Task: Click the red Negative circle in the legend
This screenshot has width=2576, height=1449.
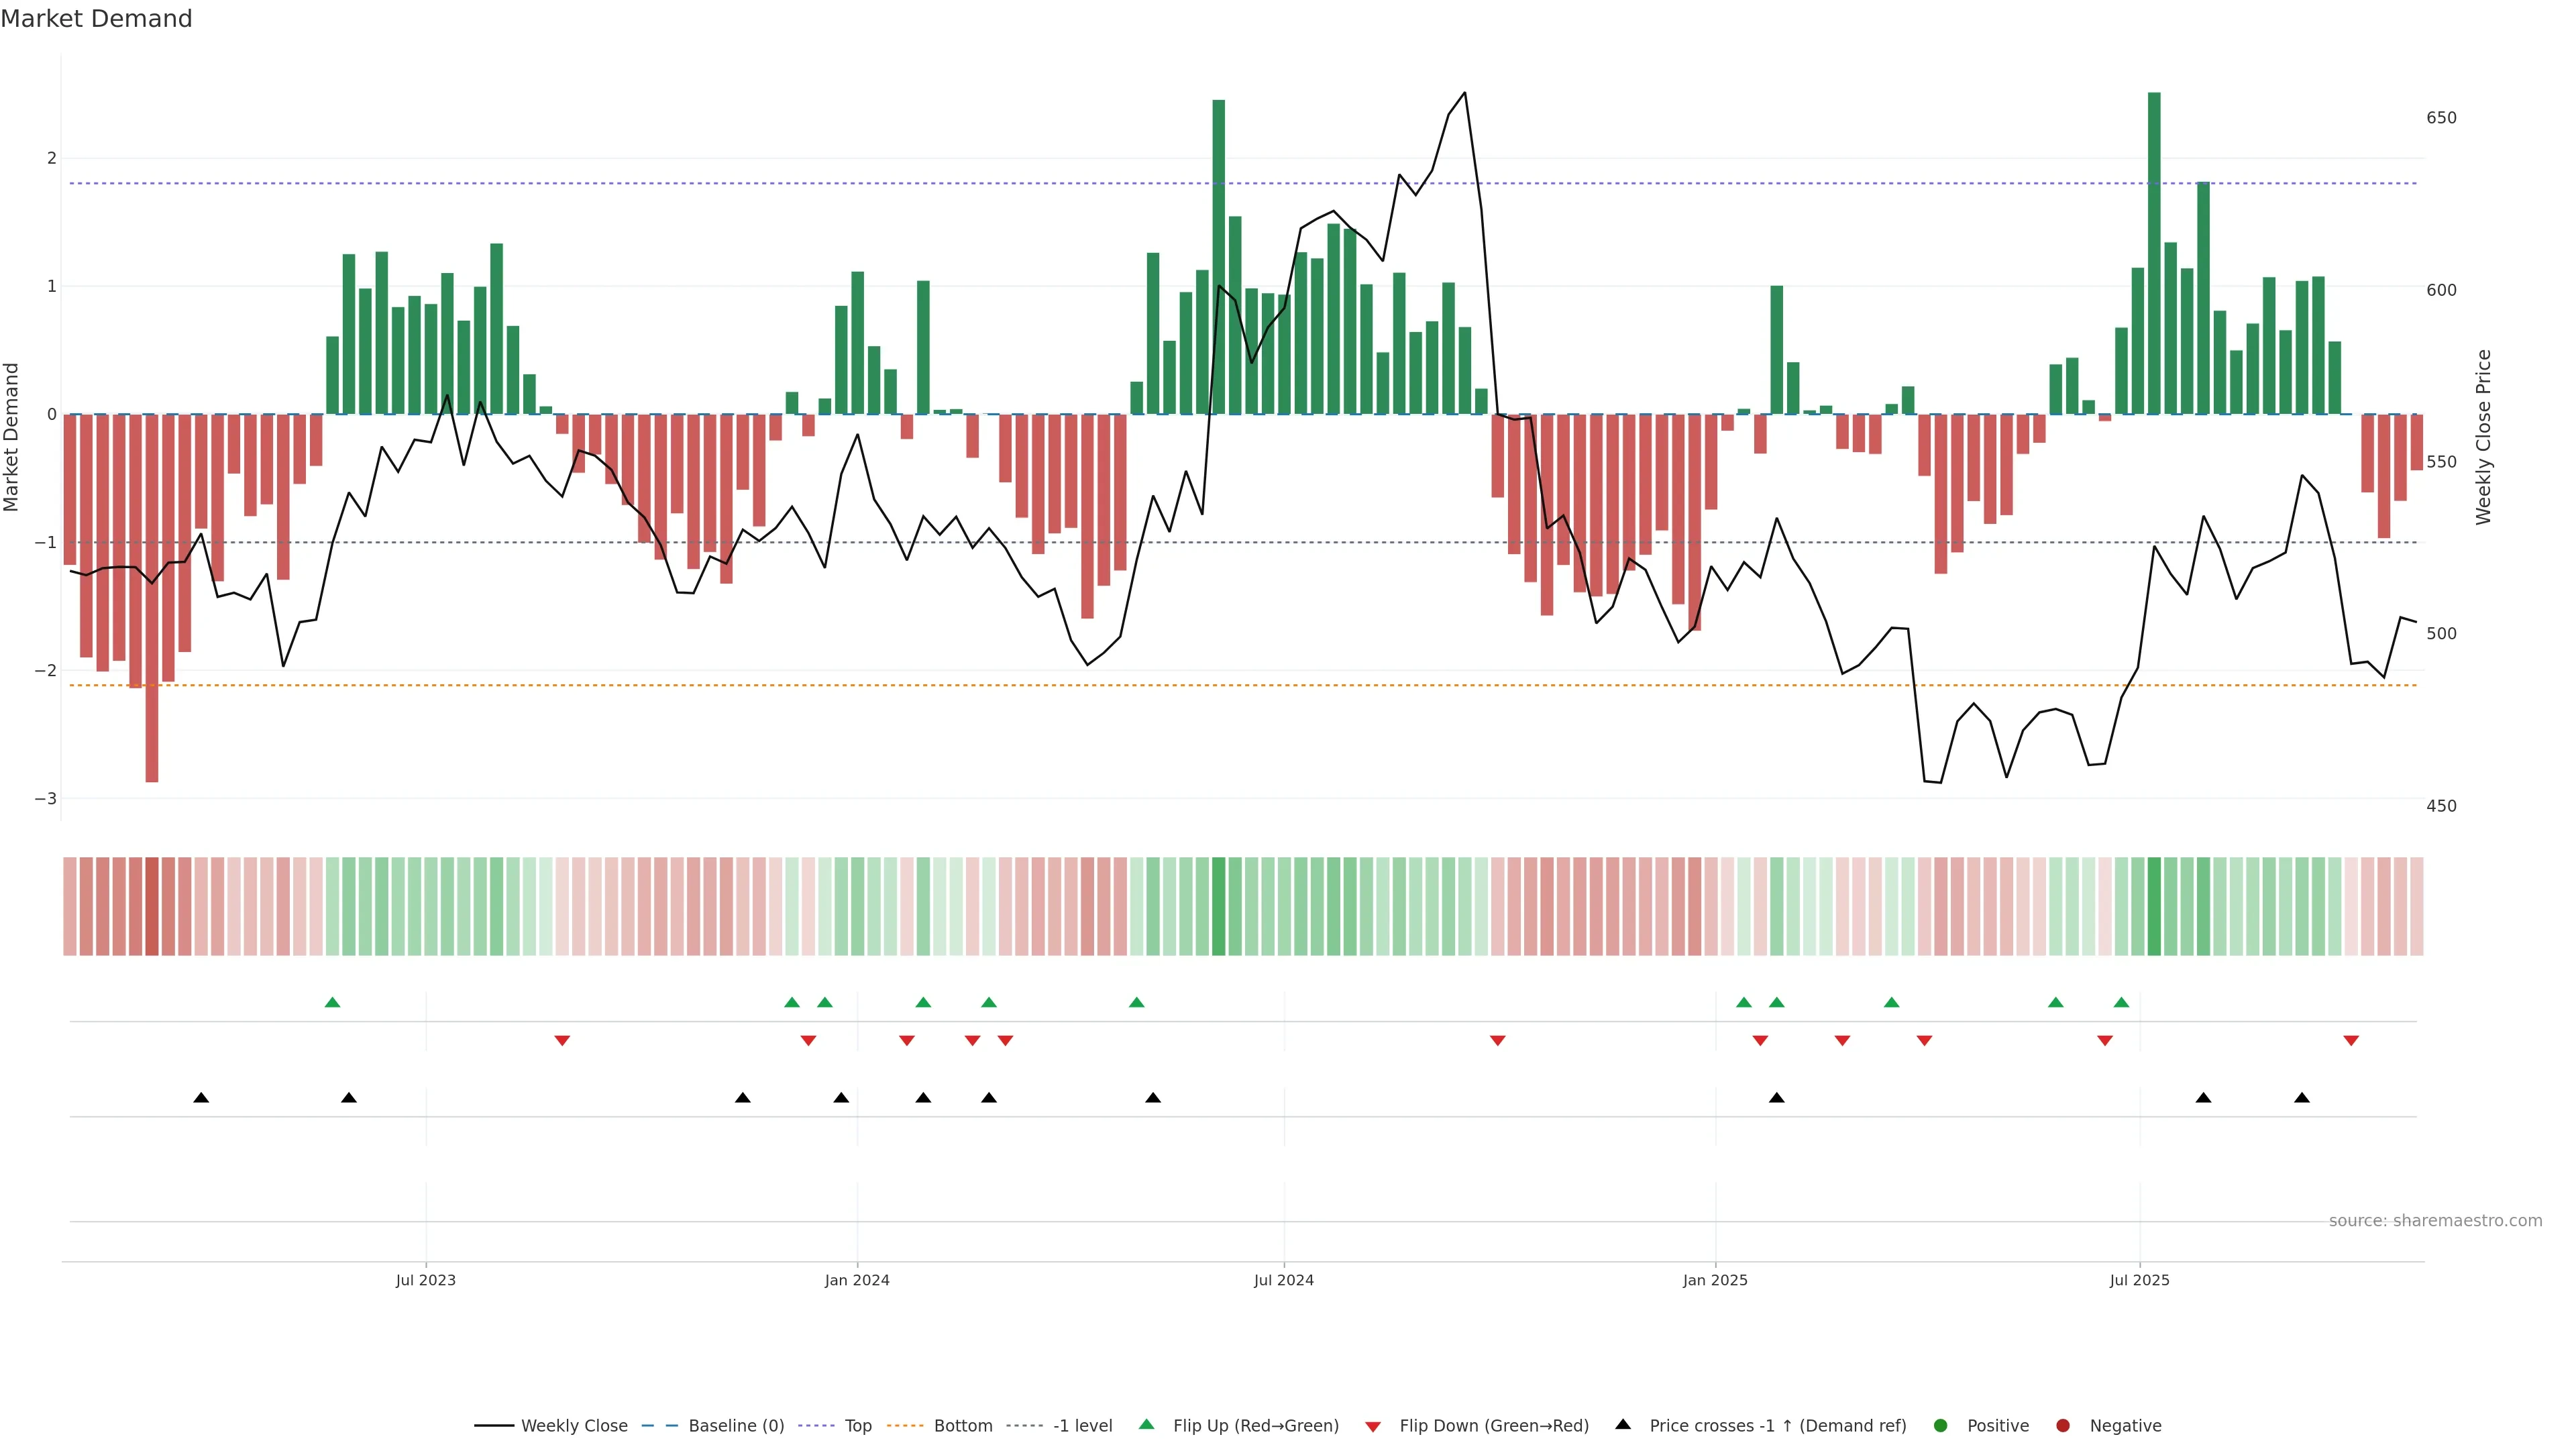Action: click(x=2062, y=1425)
